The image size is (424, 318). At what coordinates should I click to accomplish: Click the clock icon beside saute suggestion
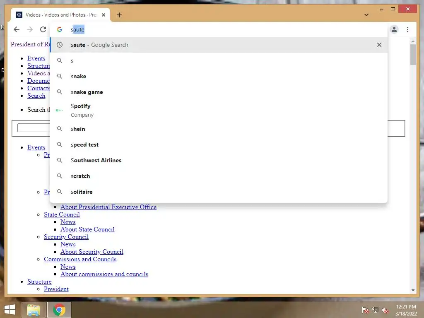(60, 45)
